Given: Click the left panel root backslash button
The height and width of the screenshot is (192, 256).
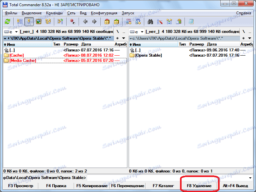Looking at the screenshot, I should click(x=118, y=32).
